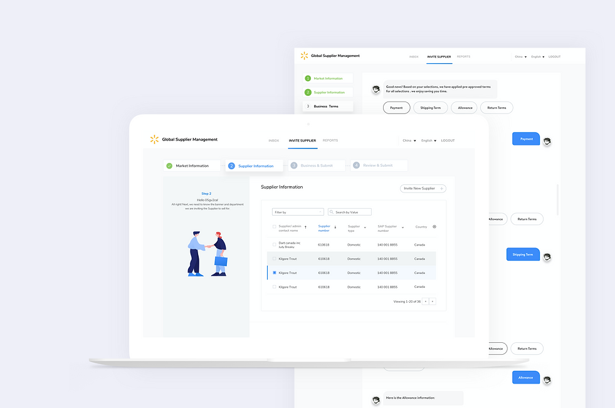Click the LOGOUT link

[x=448, y=140]
